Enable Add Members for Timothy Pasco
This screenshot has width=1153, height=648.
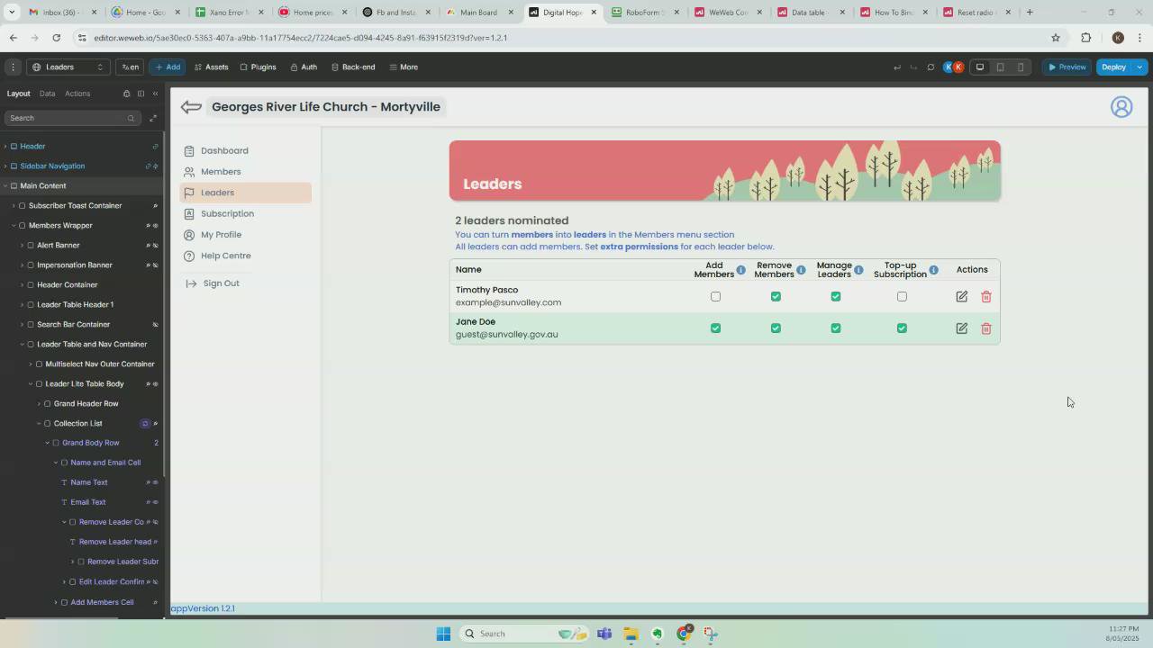(x=715, y=297)
